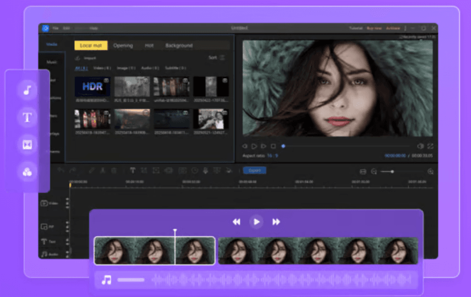Image resolution: width=471 pixels, height=297 pixels.
Task: Click the Edit pencil icon in timeline toolbar
Action: [x=91, y=170]
